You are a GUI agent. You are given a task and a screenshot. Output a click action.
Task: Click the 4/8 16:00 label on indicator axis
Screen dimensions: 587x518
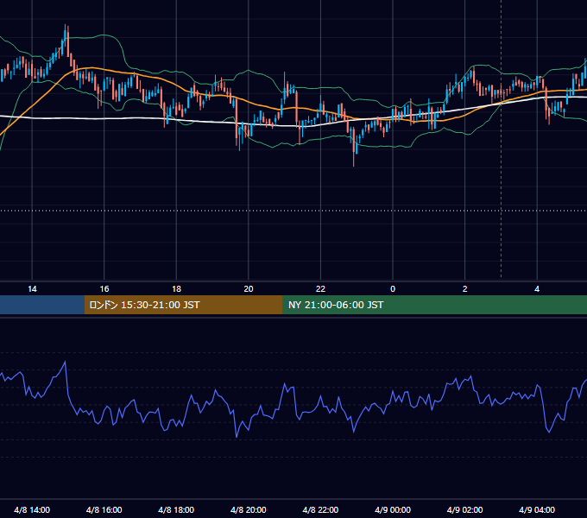[x=104, y=509]
